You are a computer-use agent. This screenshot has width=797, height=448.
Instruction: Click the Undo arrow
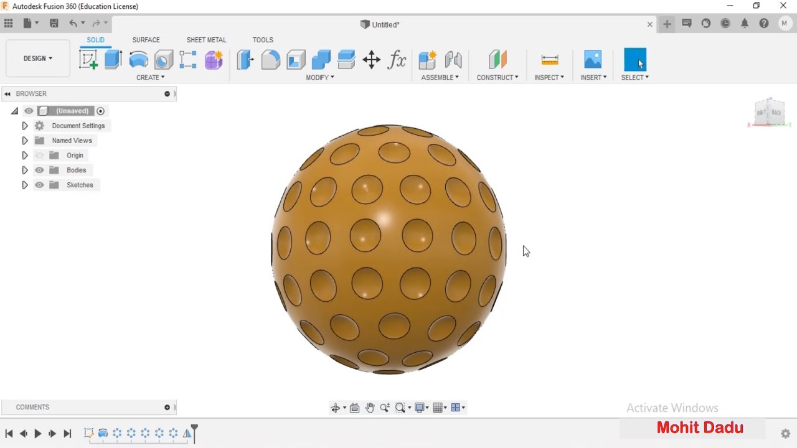[73, 24]
